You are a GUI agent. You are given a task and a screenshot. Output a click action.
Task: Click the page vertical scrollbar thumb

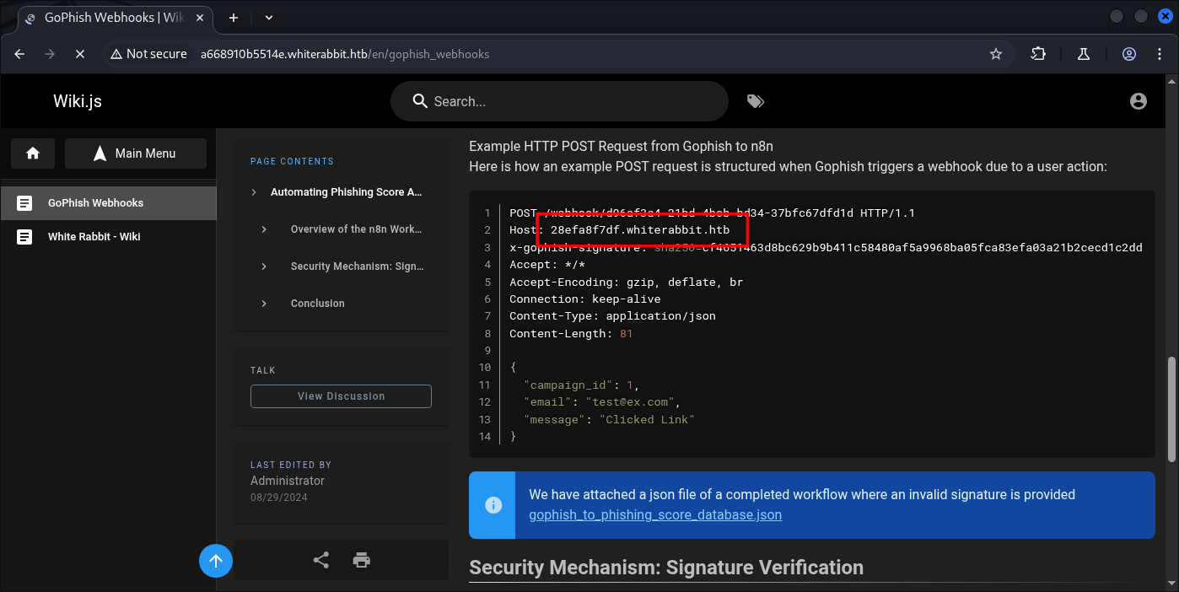1171,409
